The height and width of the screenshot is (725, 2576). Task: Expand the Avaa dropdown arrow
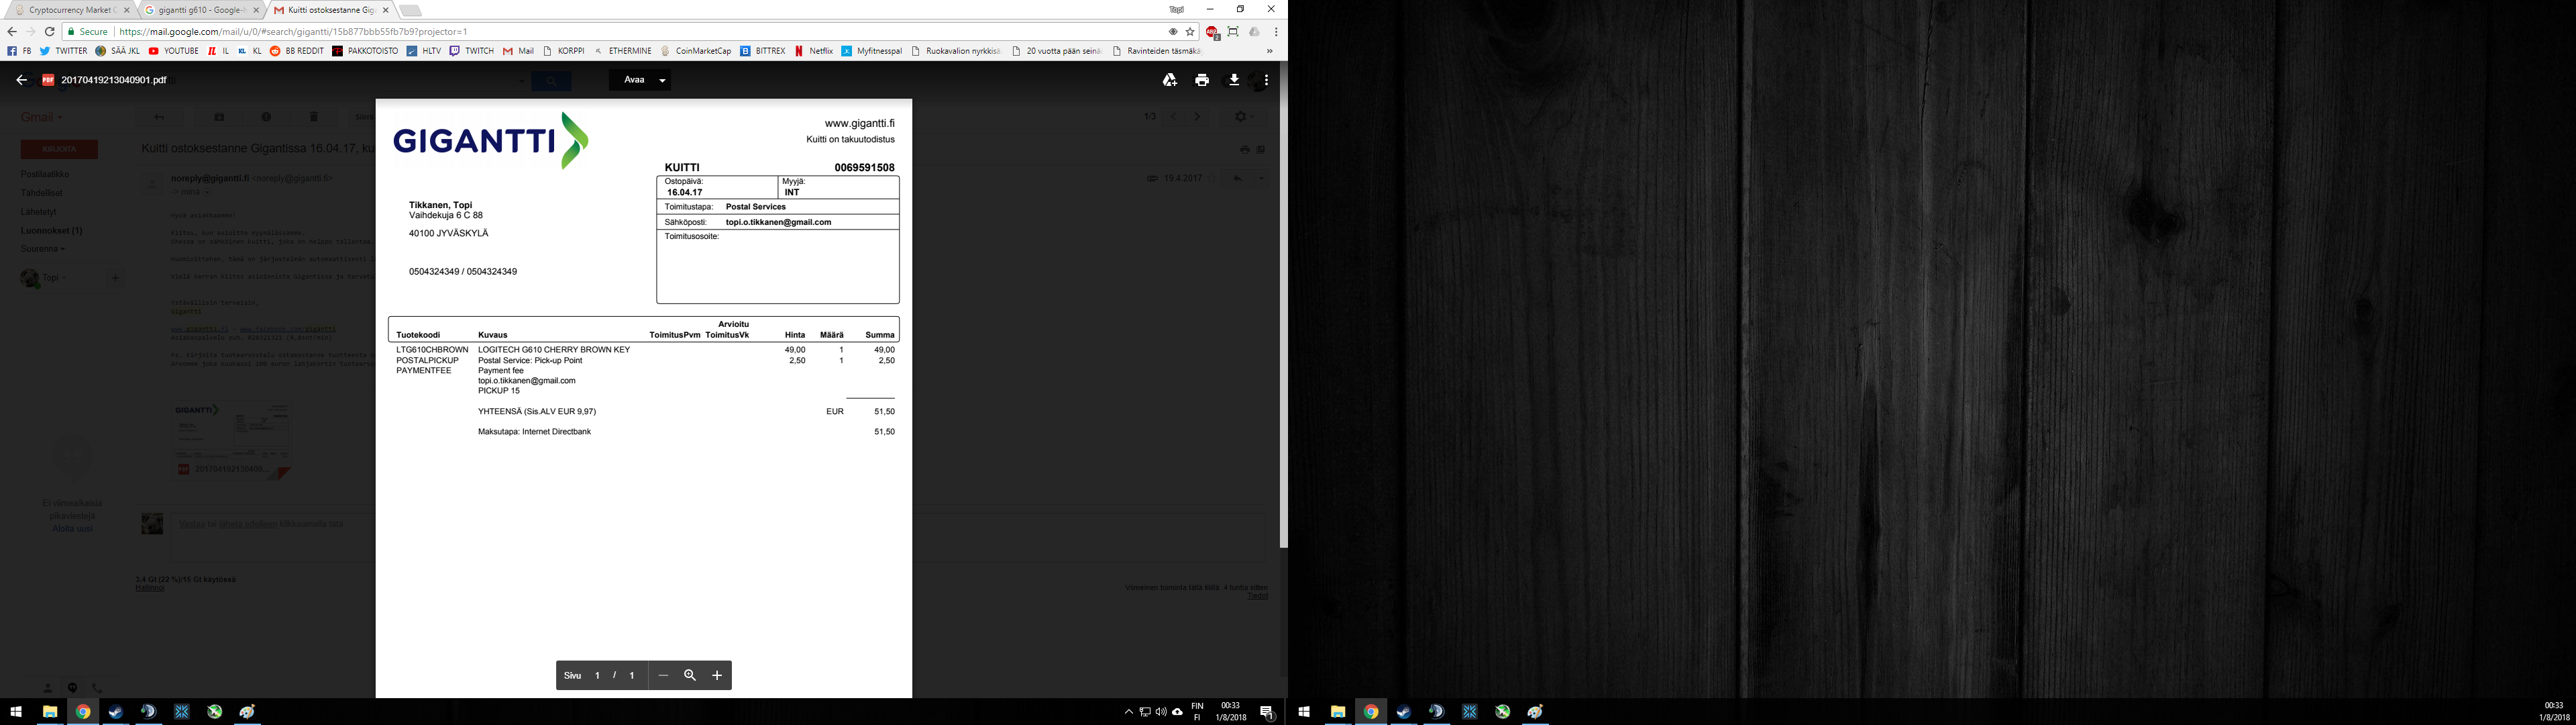pyautogui.click(x=662, y=80)
